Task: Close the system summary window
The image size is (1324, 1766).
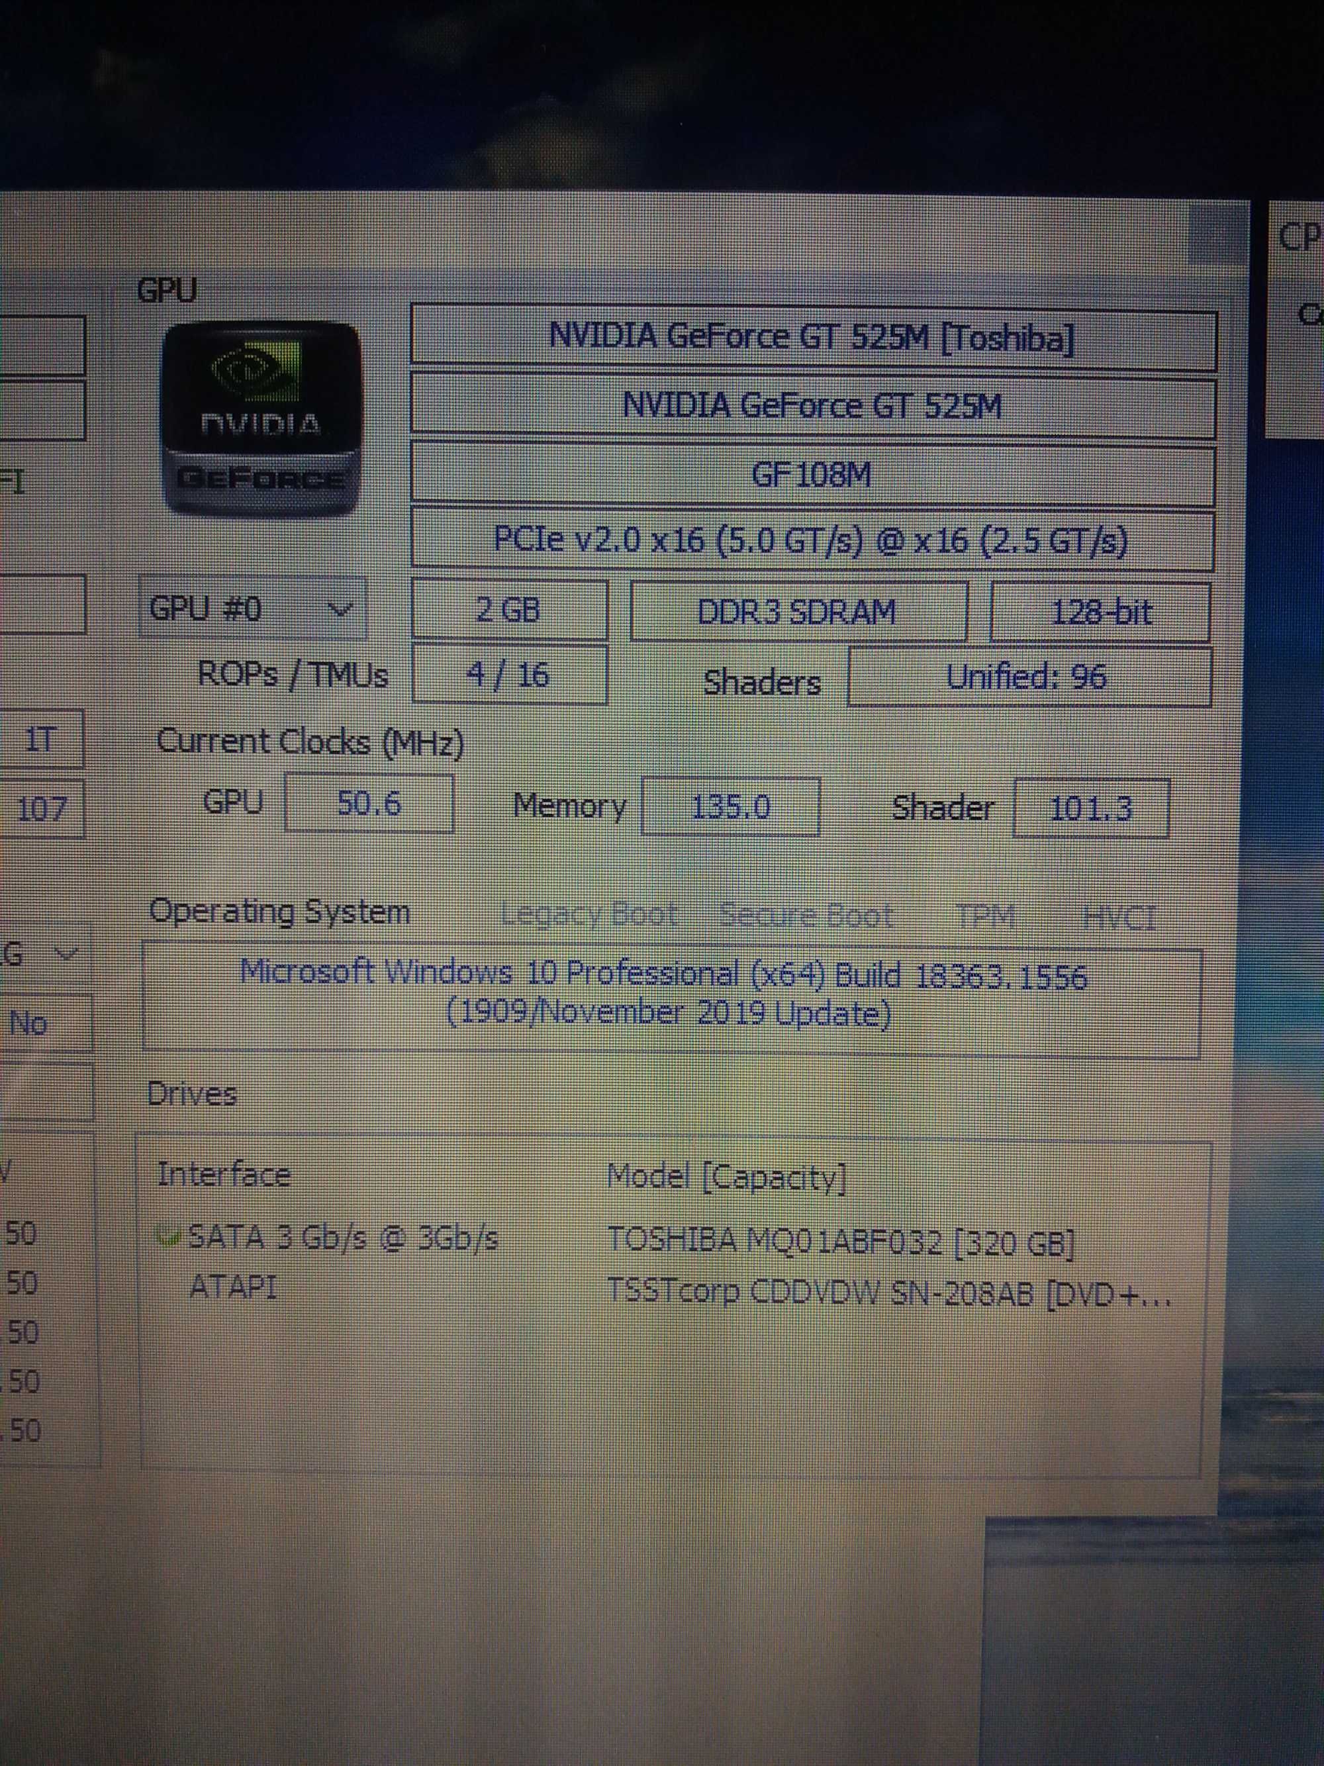Action: pyautogui.click(x=1218, y=234)
